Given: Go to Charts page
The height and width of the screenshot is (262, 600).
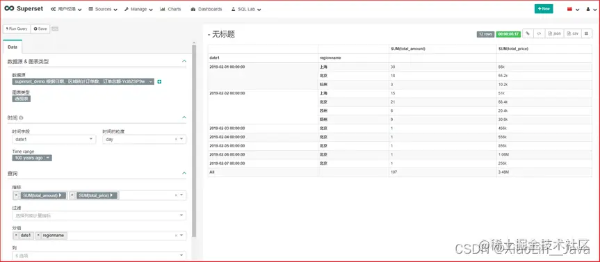Looking at the screenshot, I should point(170,9).
